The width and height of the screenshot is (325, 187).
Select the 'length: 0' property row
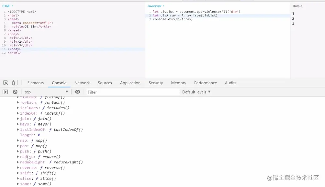(30, 135)
